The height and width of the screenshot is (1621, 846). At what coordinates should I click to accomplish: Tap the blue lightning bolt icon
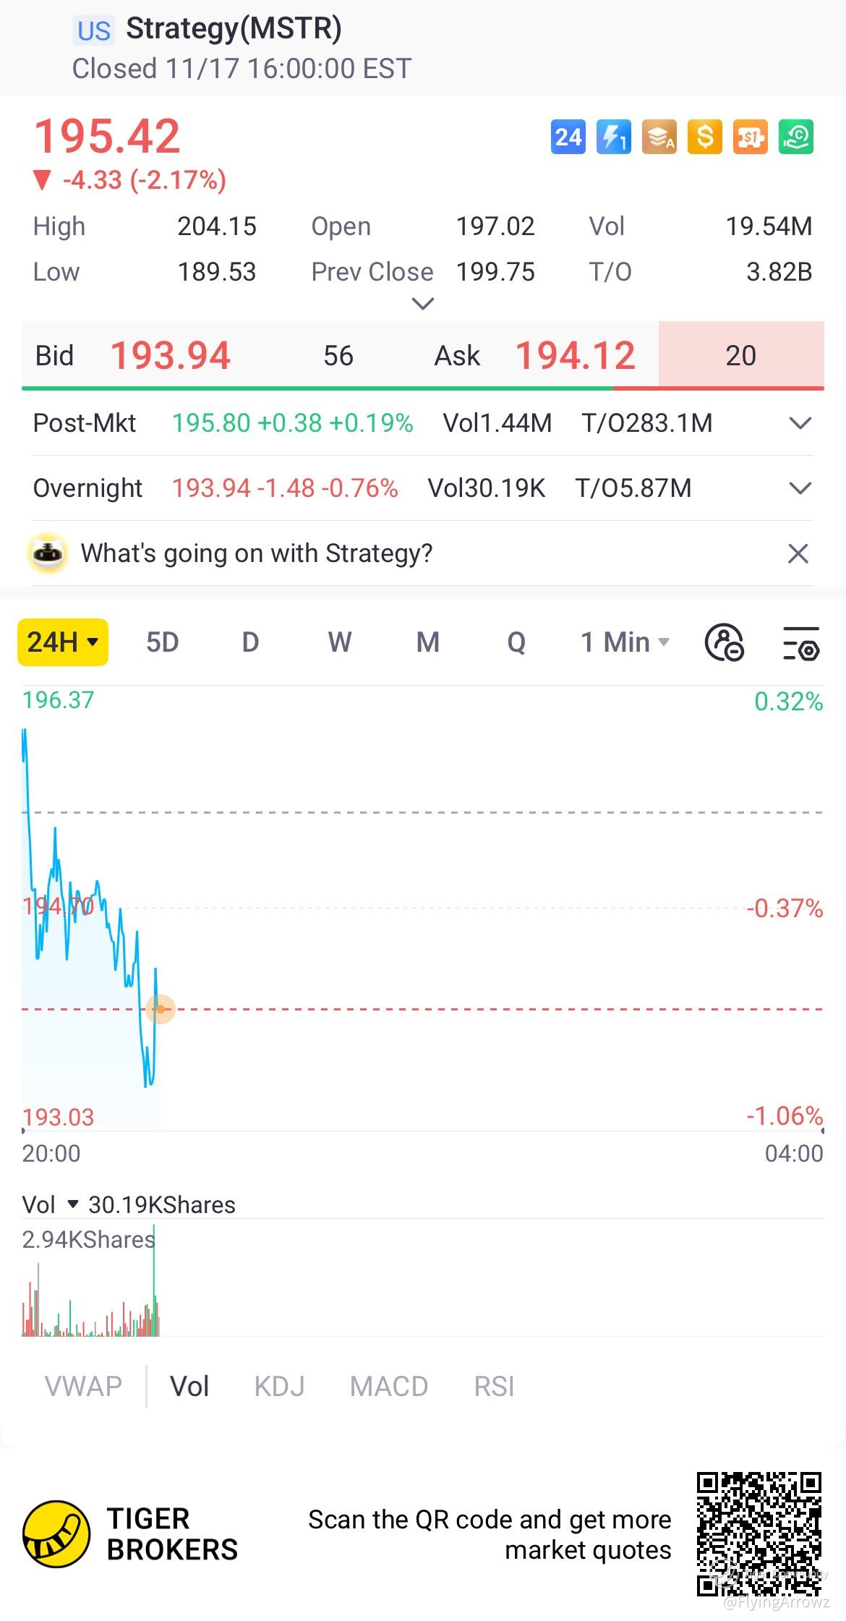click(614, 137)
